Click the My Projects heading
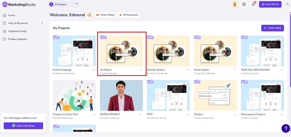Image resolution: width=291 pixels, height=137 pixels. (x=61, y=28)
